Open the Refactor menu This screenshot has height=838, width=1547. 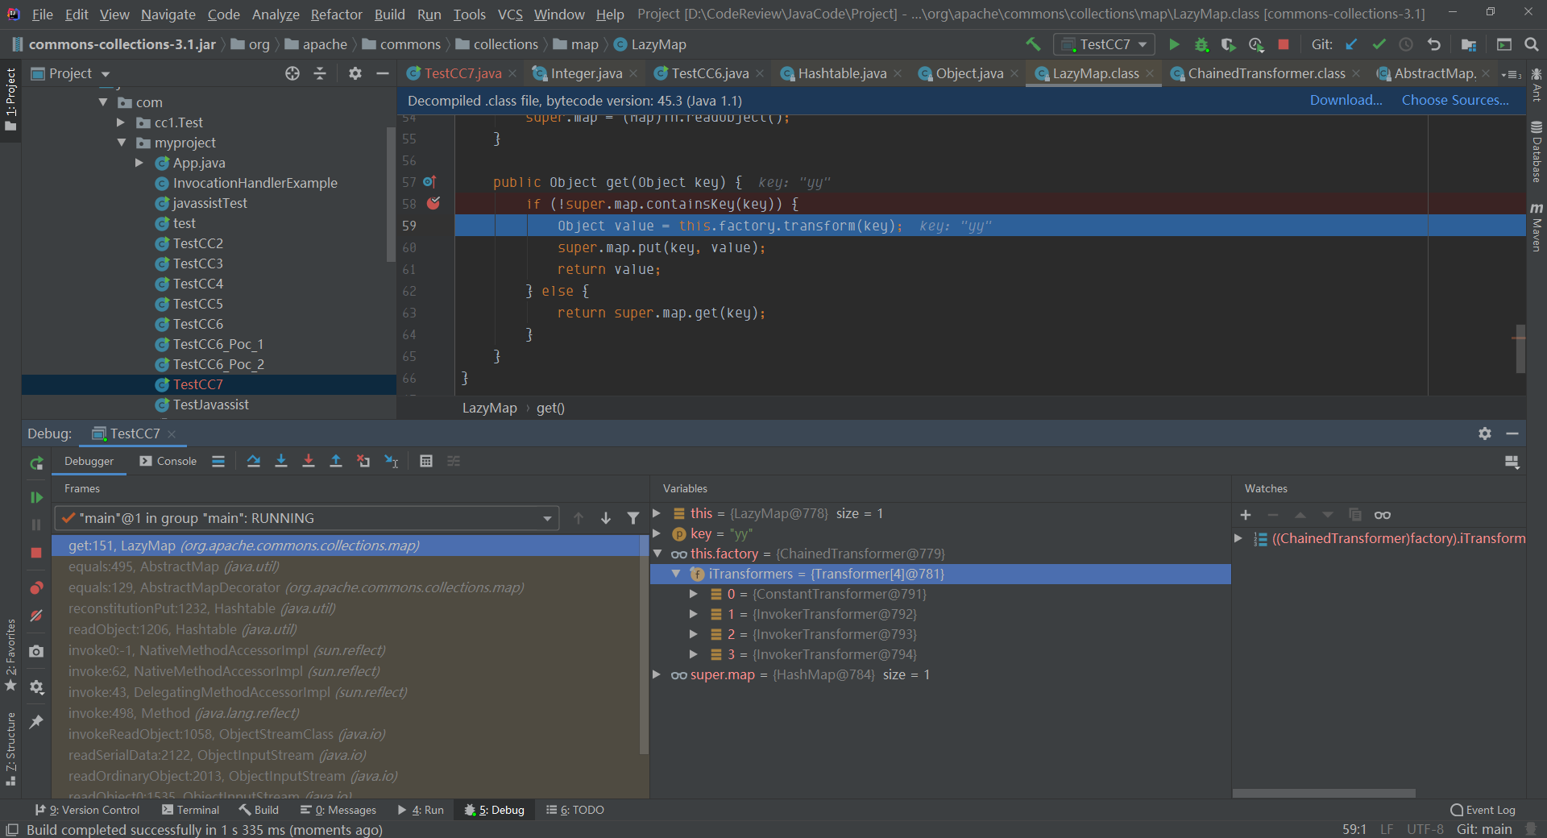[336, 15]
